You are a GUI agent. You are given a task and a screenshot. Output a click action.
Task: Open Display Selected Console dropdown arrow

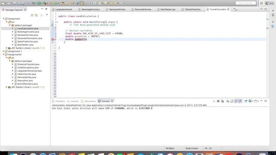tap(253, 101)
